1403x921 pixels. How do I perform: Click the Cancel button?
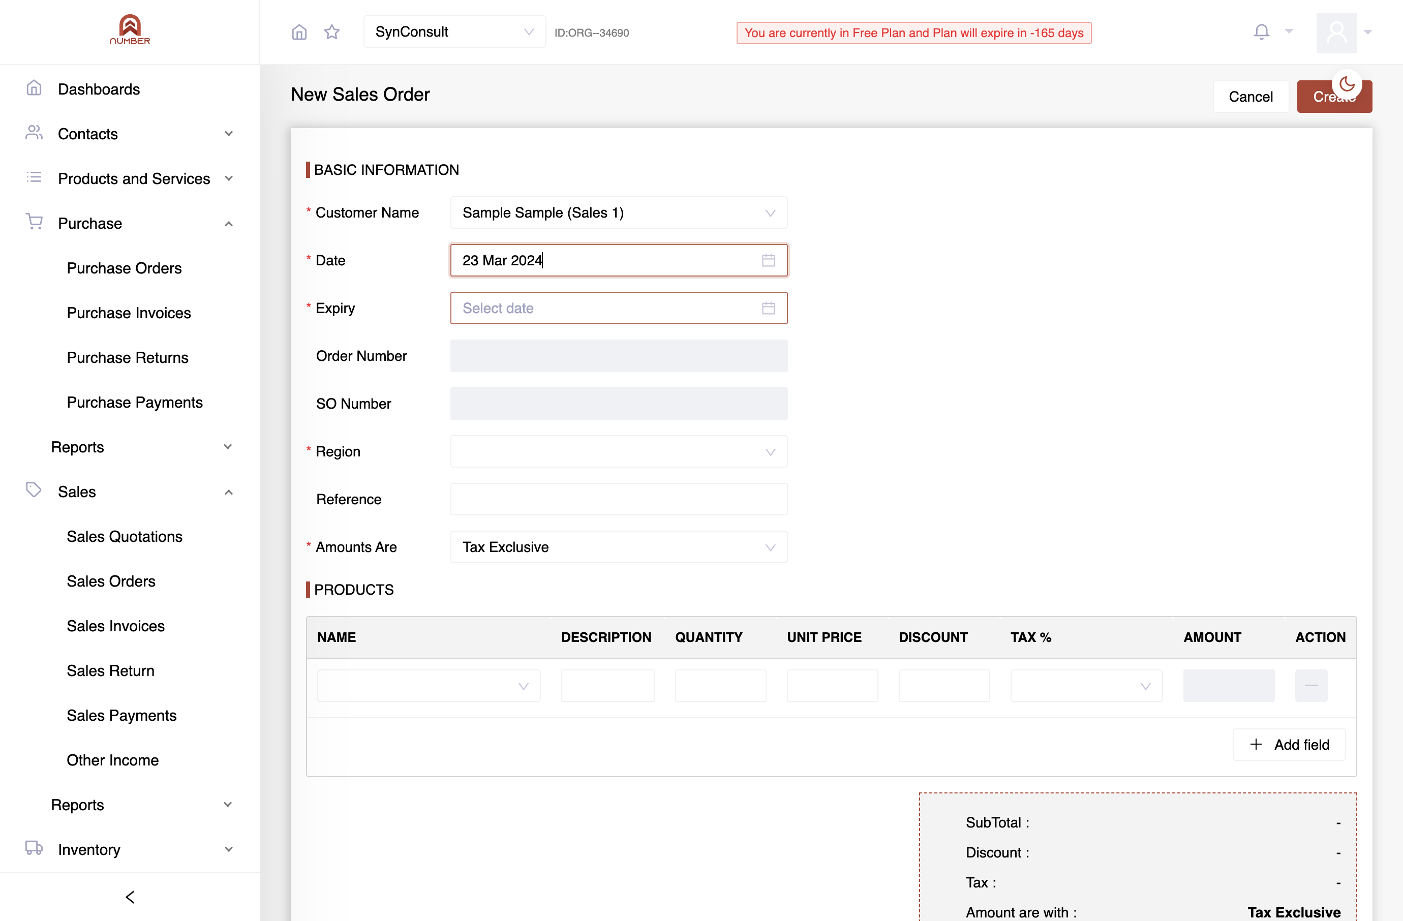[x=1250, y=97]
